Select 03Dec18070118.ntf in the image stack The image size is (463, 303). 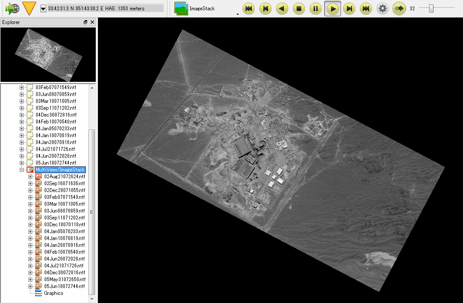tap(64, 225)
